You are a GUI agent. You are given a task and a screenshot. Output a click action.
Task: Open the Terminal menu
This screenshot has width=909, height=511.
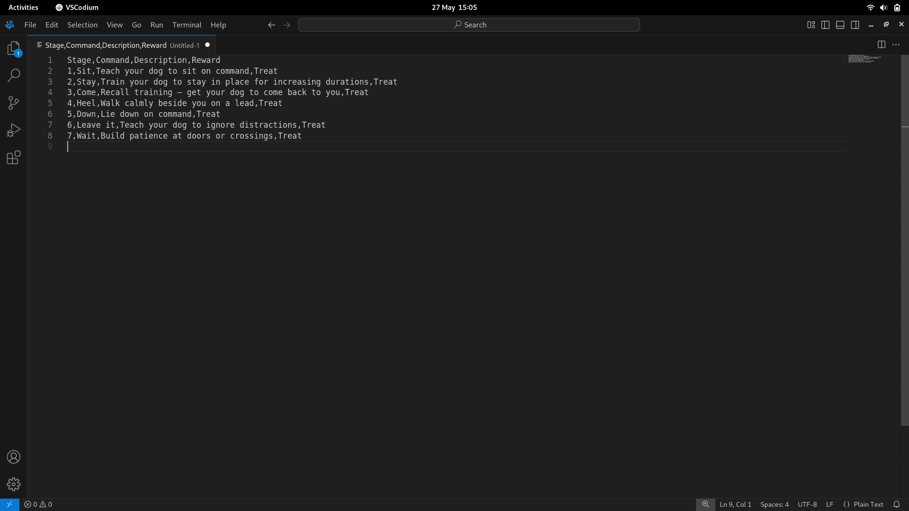pyautogui.click(x=187, y=25)
